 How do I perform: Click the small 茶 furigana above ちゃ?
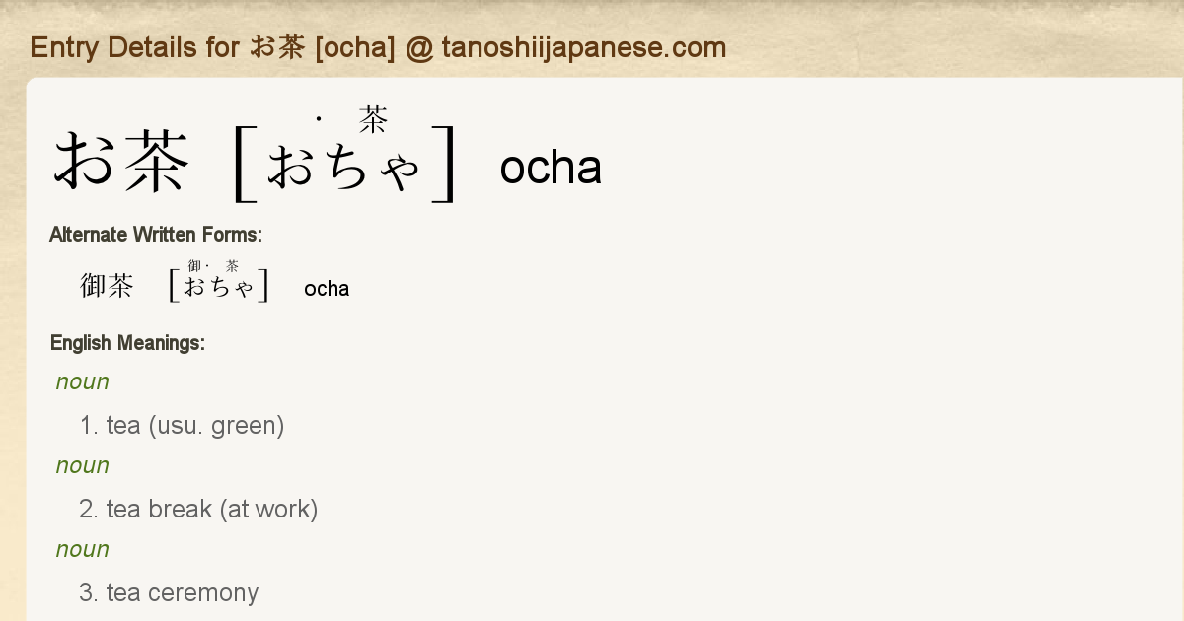[373, 120]
